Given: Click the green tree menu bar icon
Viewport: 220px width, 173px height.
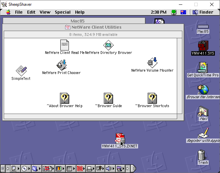Looking at the screenshot, I should (174, 12).
